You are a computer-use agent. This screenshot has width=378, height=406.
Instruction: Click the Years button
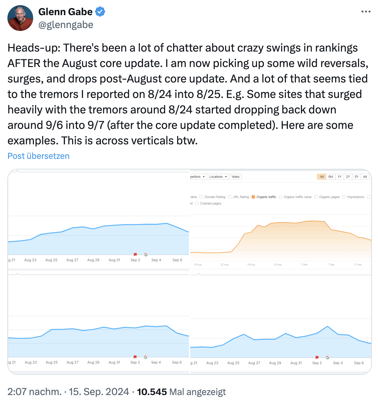(x=235, y=177)
